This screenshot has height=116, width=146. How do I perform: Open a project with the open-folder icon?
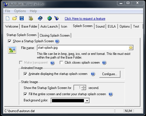[x=15, y=18]
